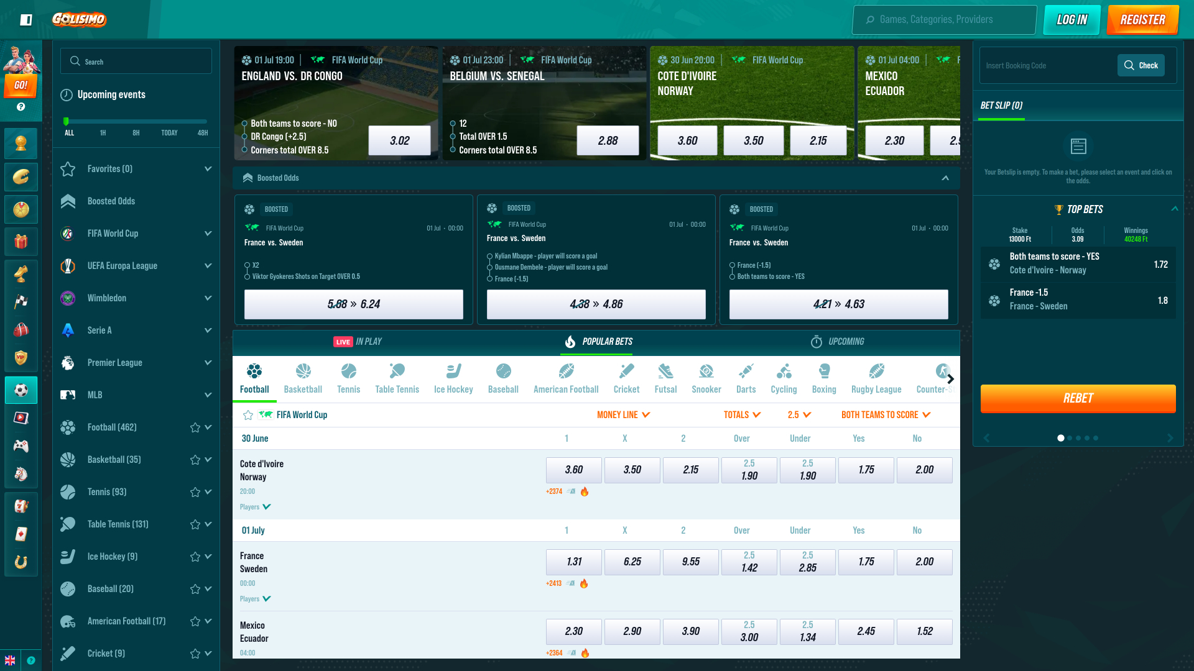The width and height of the screenshot is (1194, 671).
Task: Select the Boxing sport icon tab
Action: [x=824, y=379]
